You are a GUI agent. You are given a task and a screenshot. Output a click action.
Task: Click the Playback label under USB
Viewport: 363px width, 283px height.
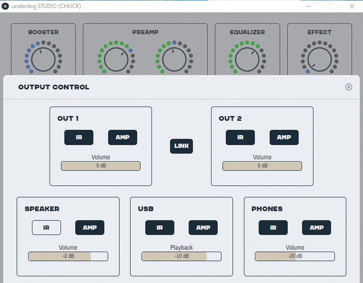click(x=181, y=247)
